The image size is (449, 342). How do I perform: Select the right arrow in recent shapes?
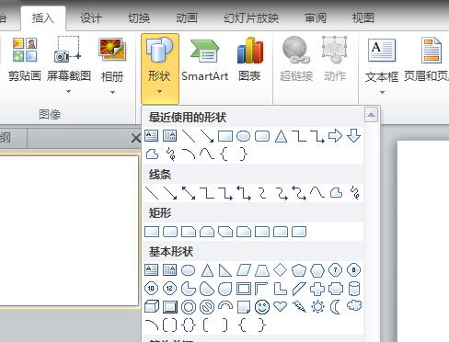[x=335, y=135]
